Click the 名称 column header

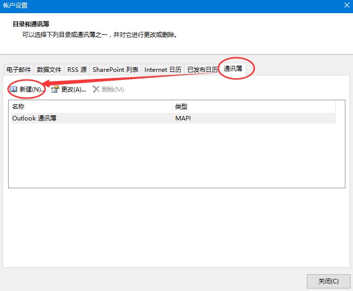[18, 107]
